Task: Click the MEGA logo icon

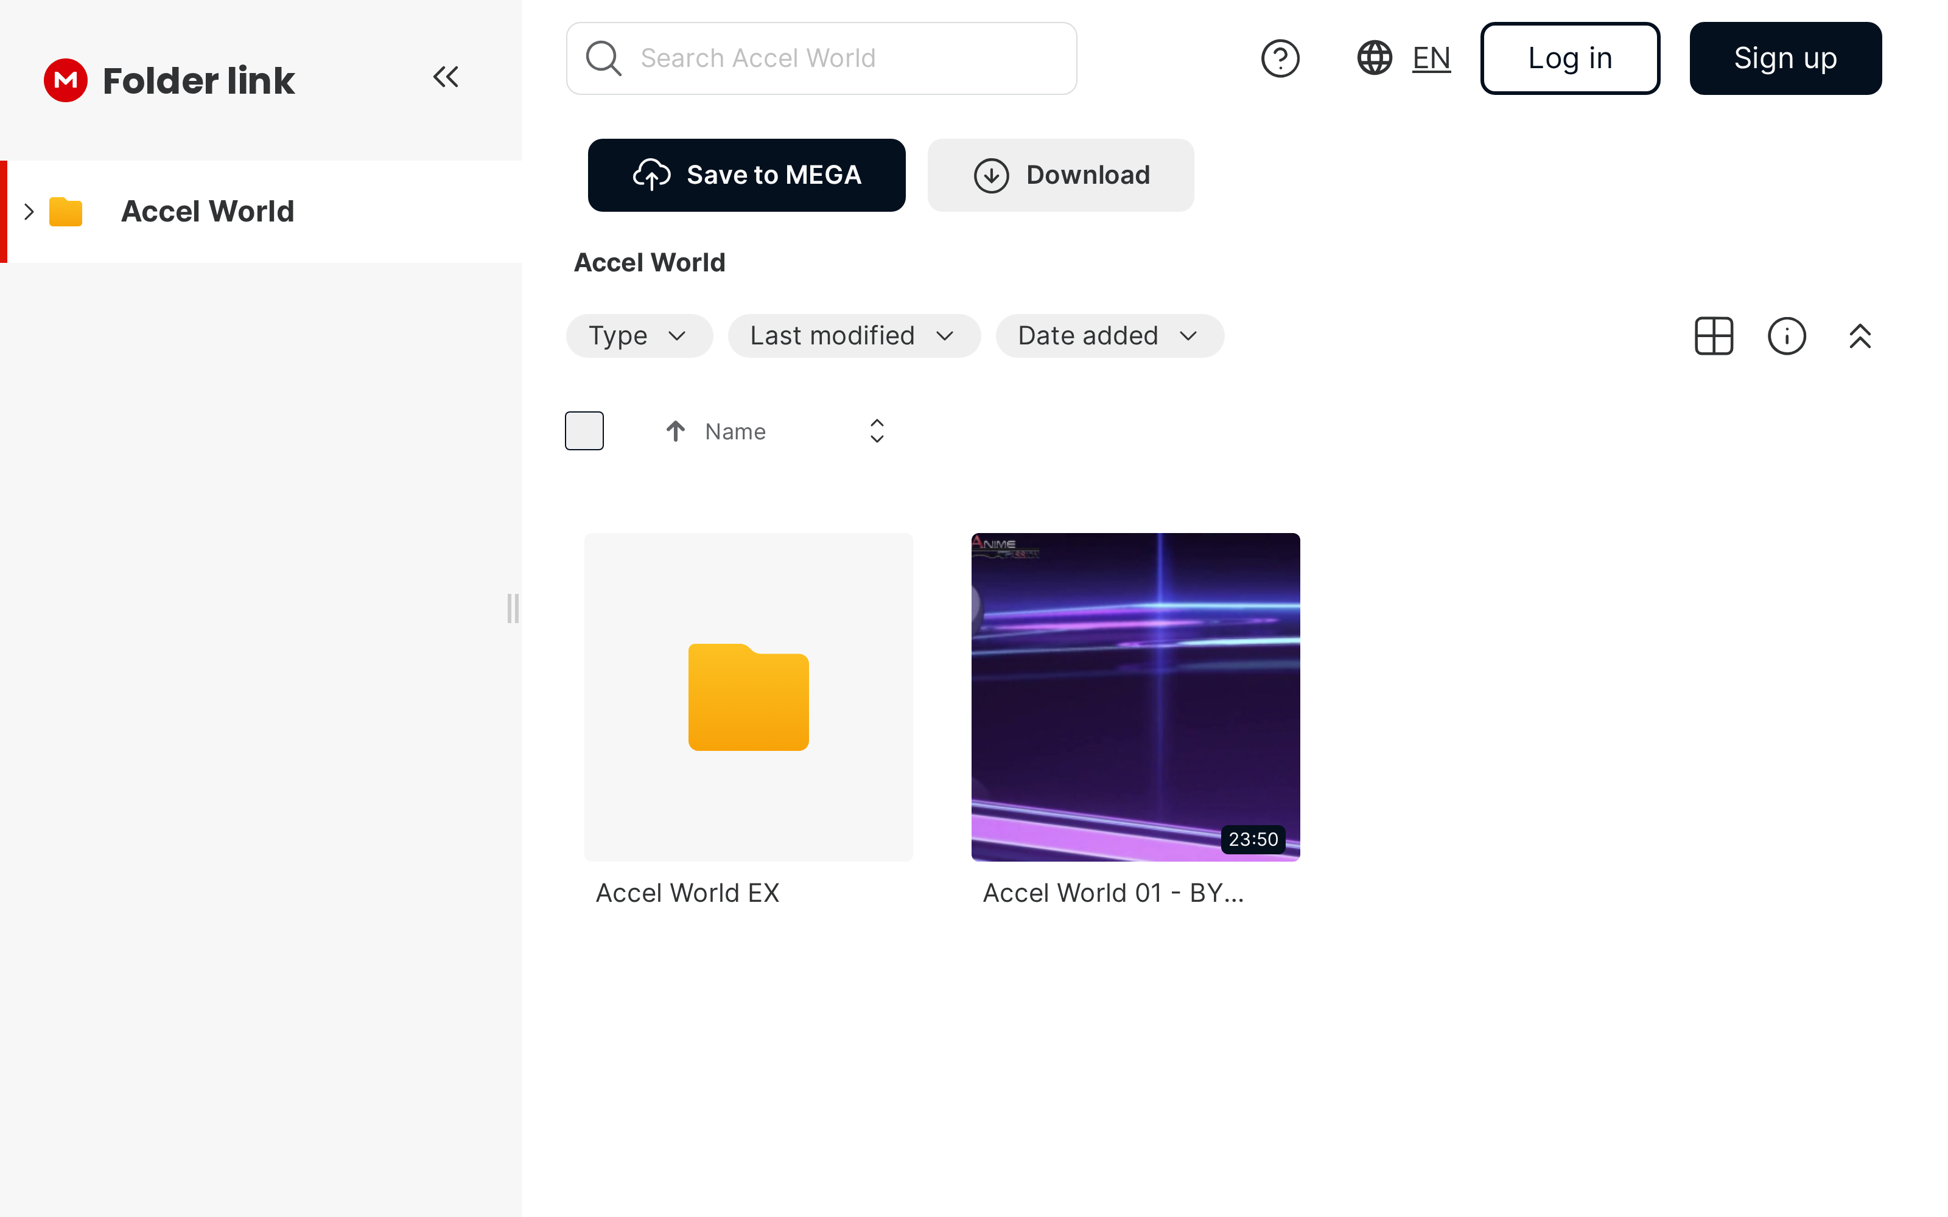Action: (x=65, y=80)
